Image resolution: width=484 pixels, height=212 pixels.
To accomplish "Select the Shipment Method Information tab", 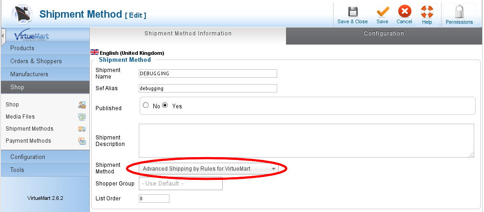I will [188, 33].
